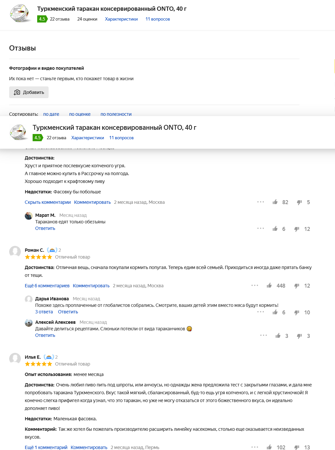Like Alexey Alekseev's recipe comment

278,336
